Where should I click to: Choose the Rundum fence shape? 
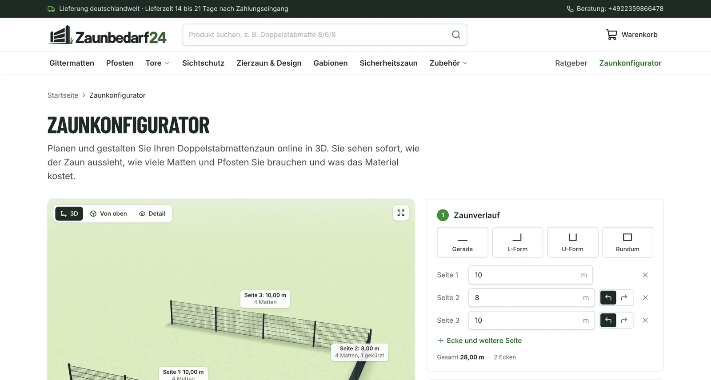pyautogui.click(x=627, y=242)
